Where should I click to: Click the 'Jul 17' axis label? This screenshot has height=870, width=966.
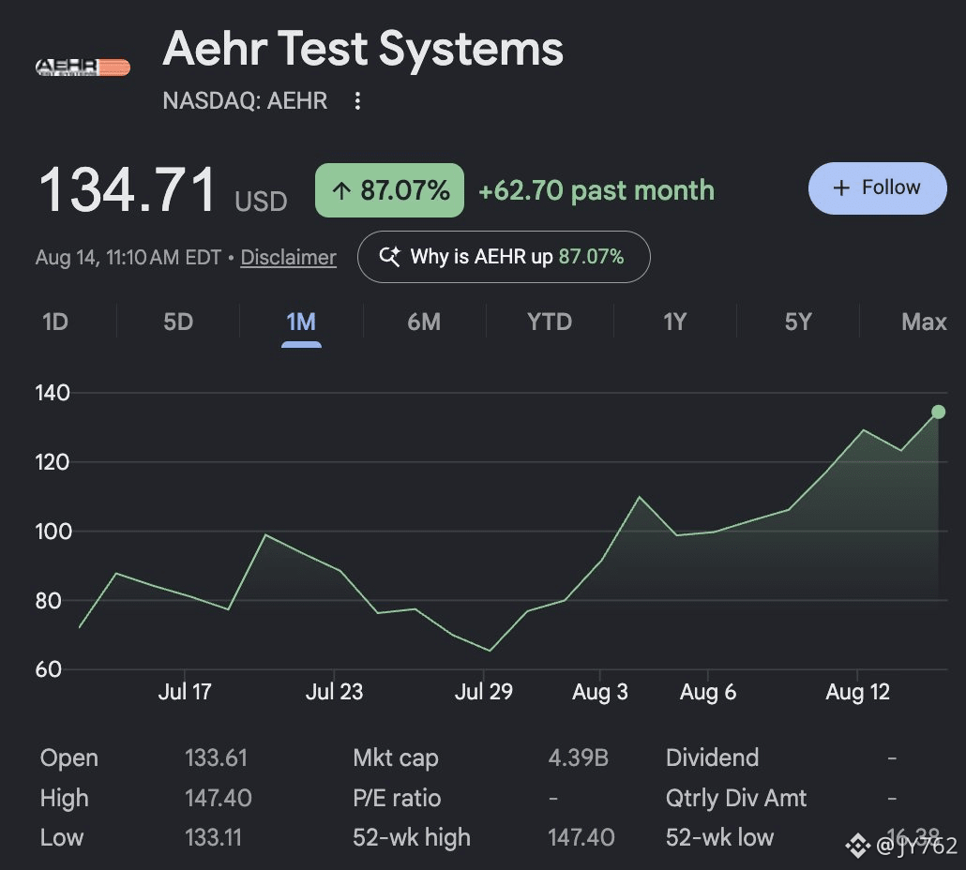tap(185, 692)
